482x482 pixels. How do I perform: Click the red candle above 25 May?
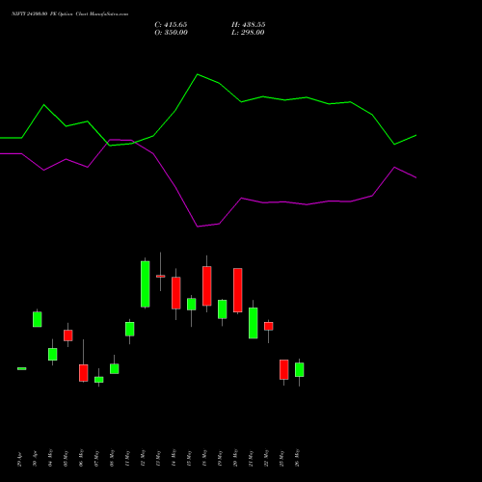[x=284, y=369]
